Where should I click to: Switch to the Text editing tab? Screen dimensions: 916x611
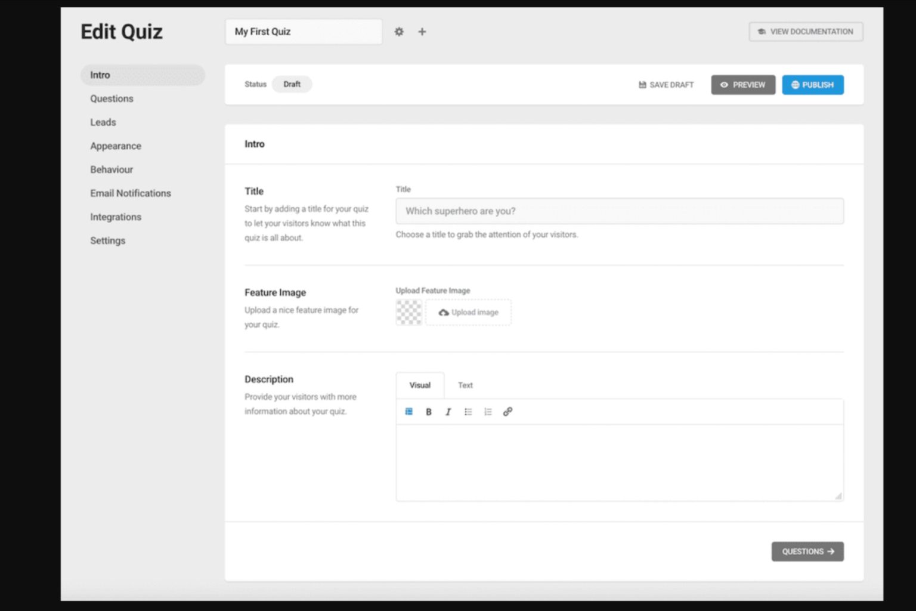[465, 385]
